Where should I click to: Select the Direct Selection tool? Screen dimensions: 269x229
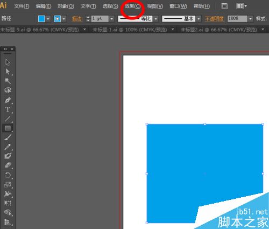[8, 72]
